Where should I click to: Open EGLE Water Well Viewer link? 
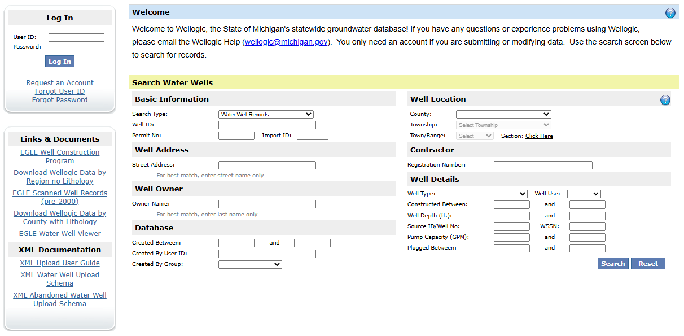coord(60,234)
